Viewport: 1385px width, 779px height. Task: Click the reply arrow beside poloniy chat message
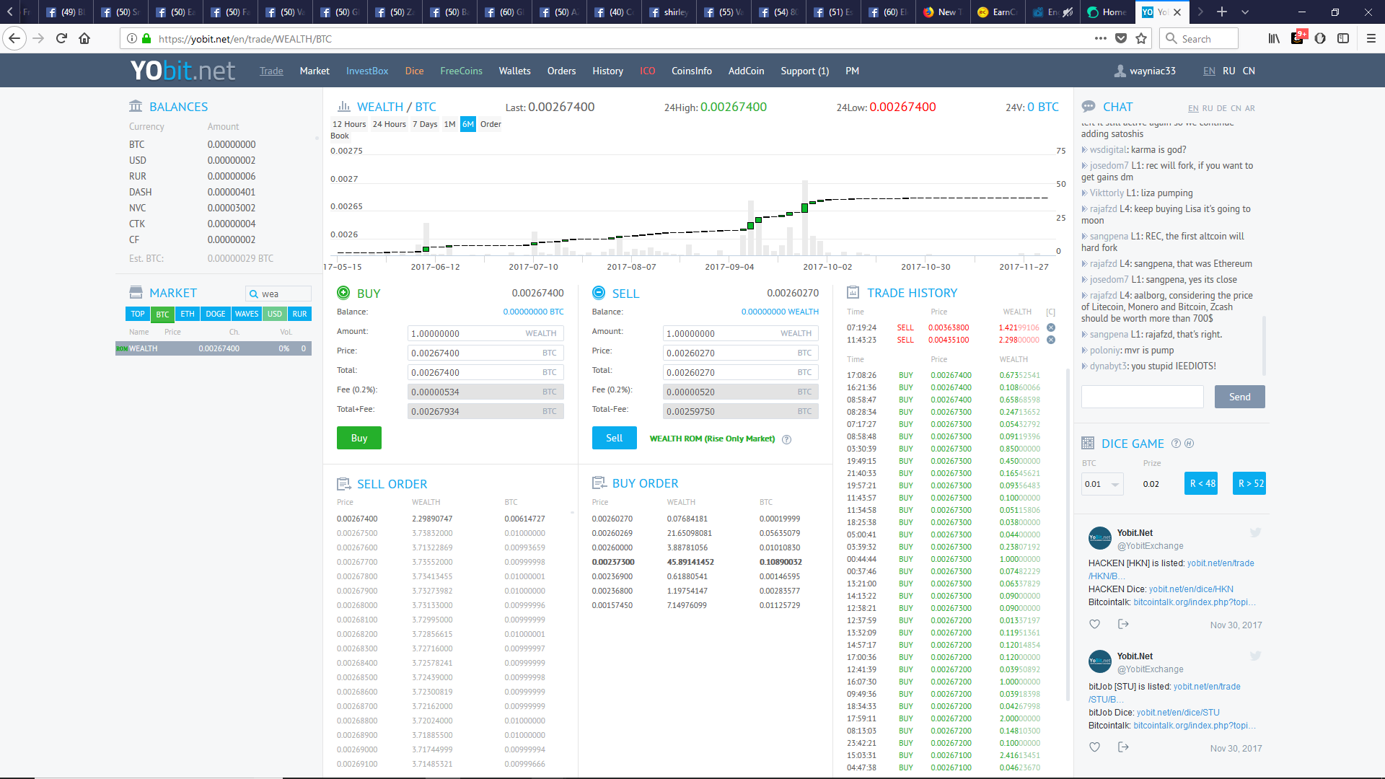pos(1084,351)
